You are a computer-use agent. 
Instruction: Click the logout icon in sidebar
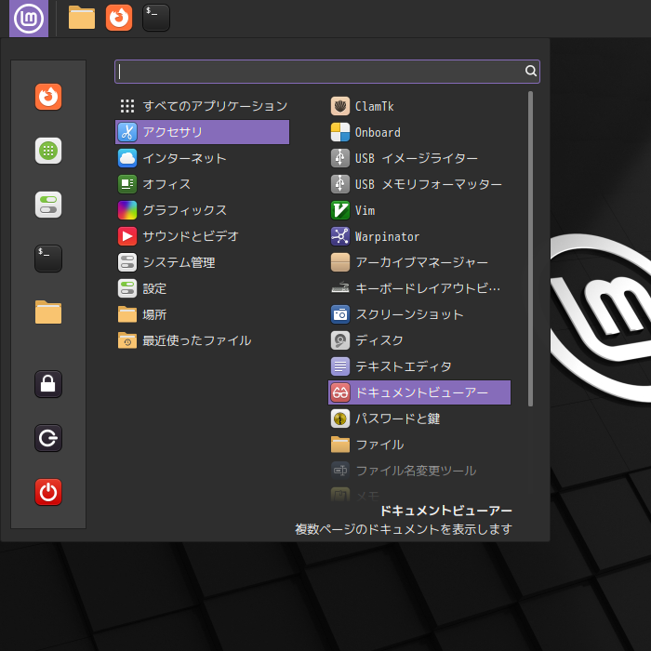pos(48,437)
